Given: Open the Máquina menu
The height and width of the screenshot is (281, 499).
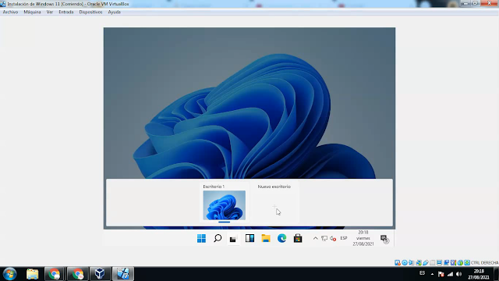Looking at the screenshot, I should coord(32,12).
